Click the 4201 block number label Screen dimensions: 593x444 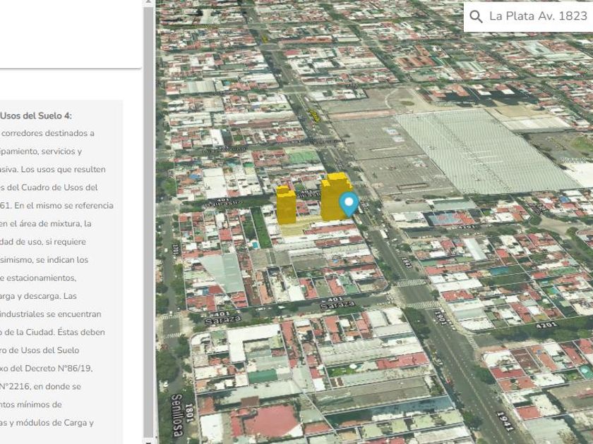(x=546, y=325)
